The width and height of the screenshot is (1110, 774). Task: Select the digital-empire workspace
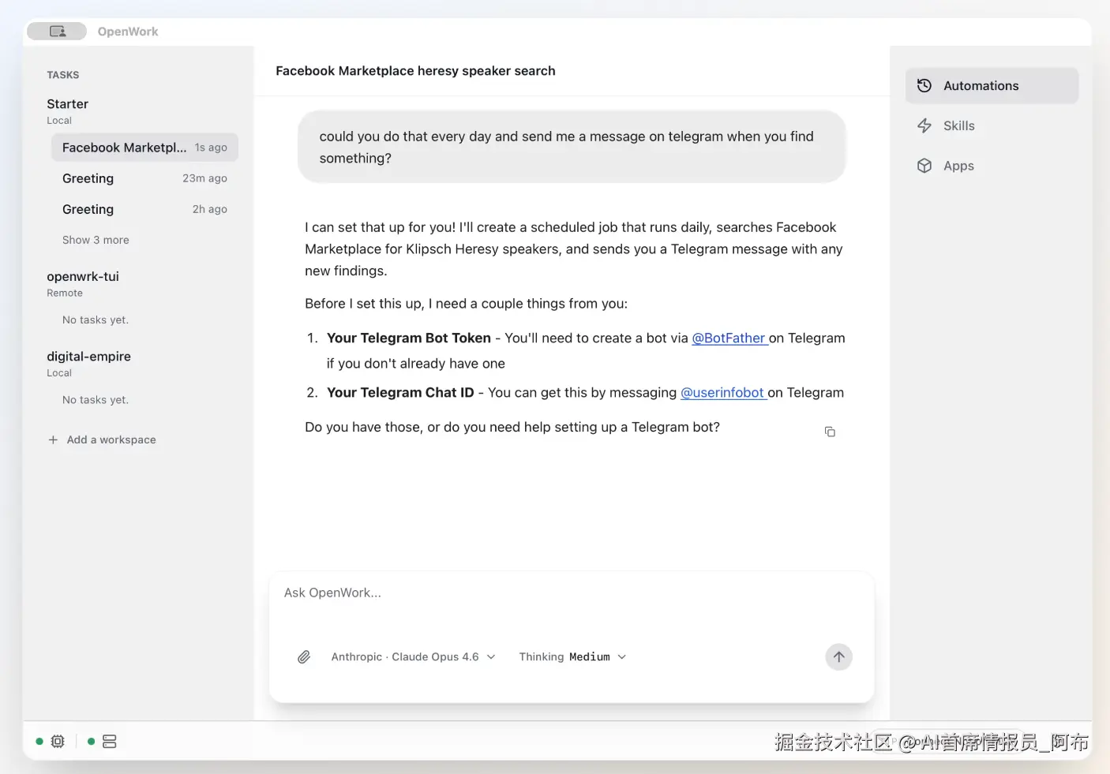88,357
